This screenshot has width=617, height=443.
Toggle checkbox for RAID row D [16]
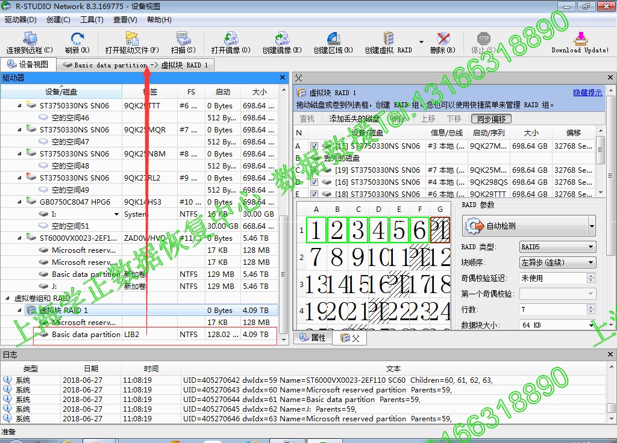point(314,182)
